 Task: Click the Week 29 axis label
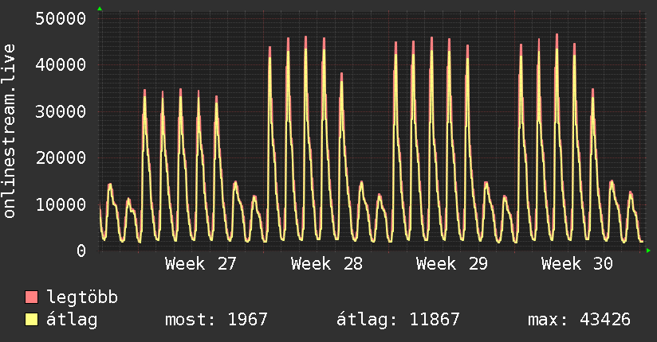[x=451, y=264]
